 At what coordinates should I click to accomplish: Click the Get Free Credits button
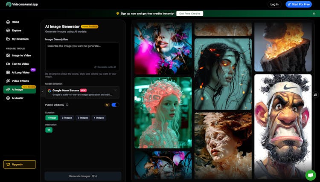coord(189,14)
